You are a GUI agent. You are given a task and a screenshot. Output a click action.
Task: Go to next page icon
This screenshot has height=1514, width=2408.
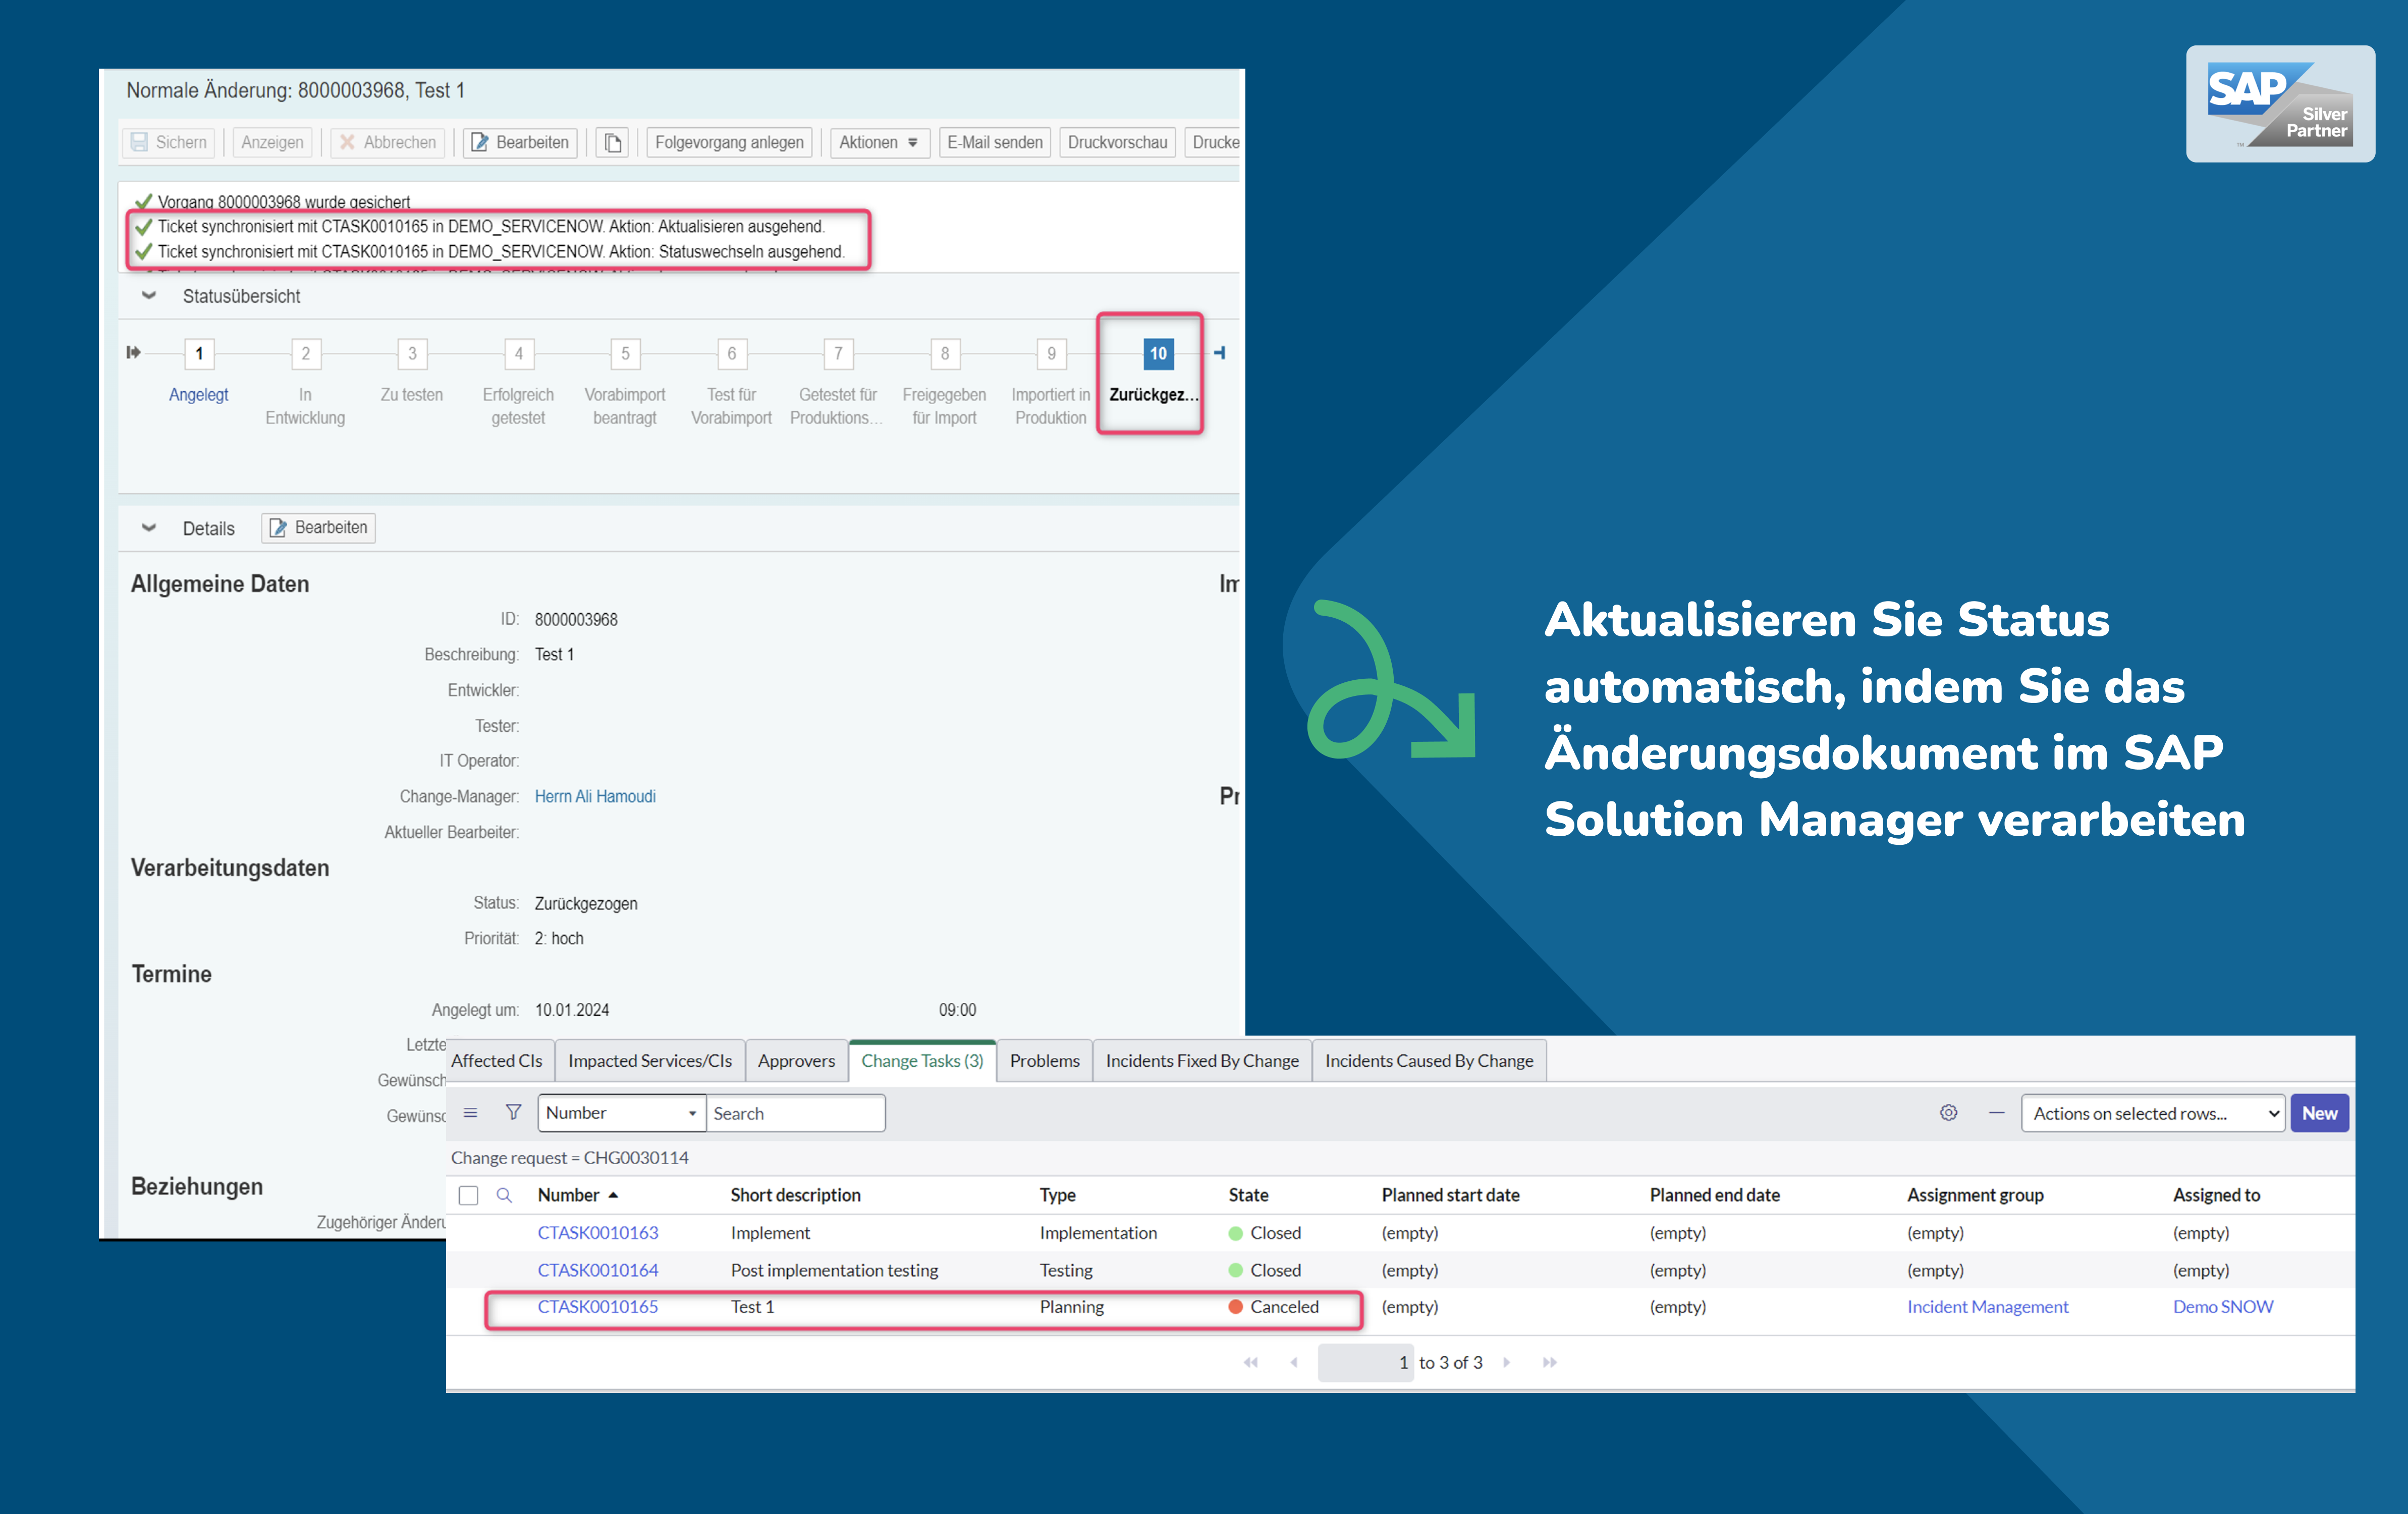point(1507,1362)
